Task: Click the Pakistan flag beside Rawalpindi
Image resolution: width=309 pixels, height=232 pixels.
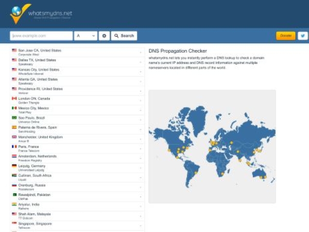Action: click(14, 195)
